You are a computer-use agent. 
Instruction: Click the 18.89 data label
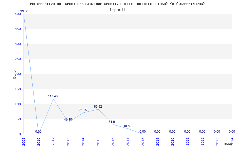[127, 126]
